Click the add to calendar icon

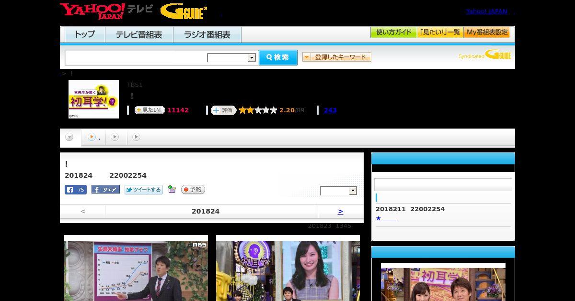[x=172, y=190]
